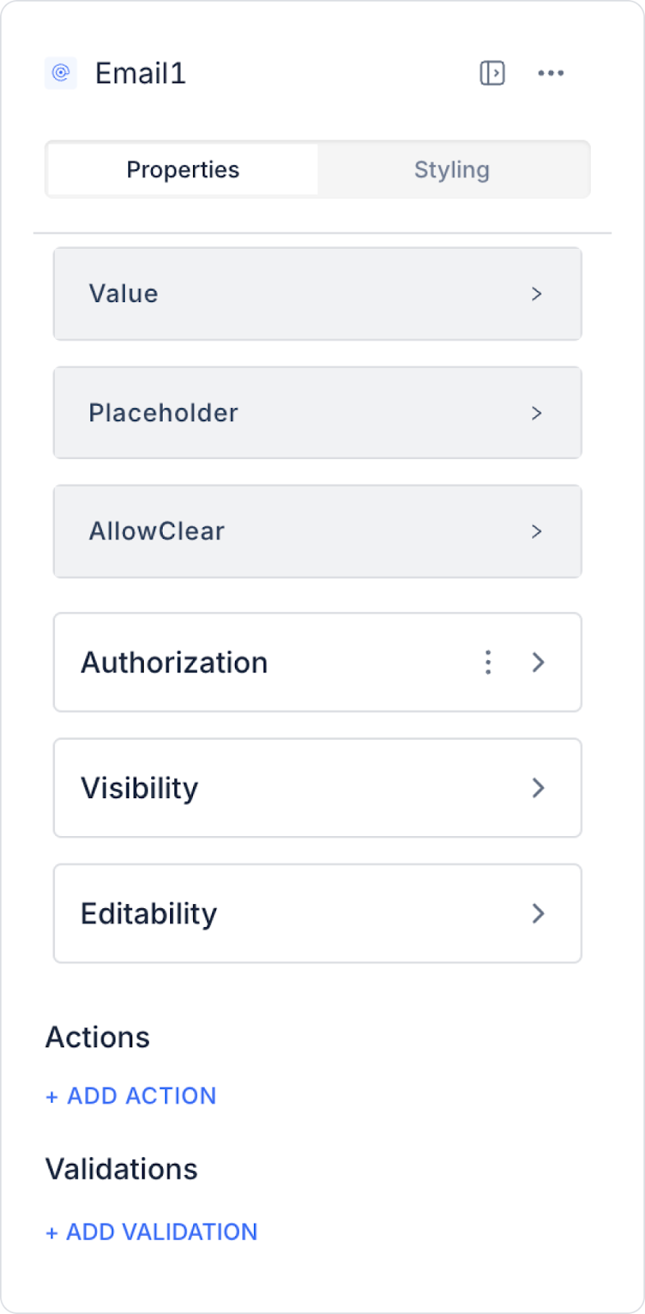Expand the Placeholder property chevron
Screen dimensions: 645x1314
pyautogui.click(x=537, y=413)
